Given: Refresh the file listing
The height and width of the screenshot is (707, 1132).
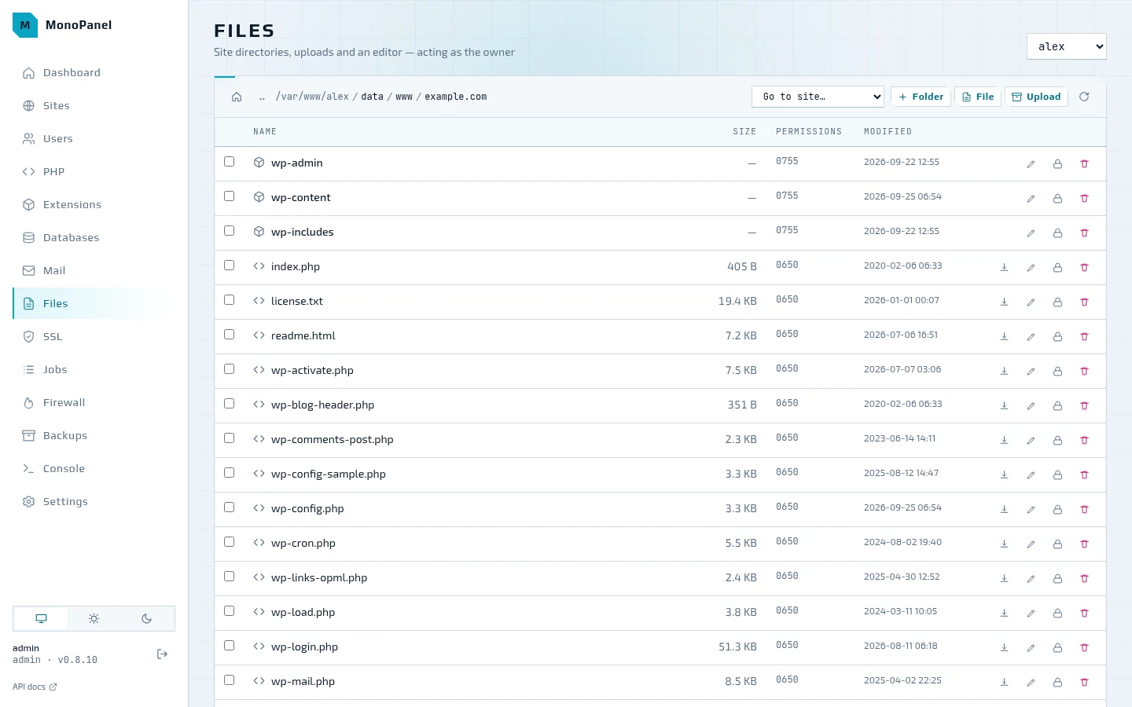Looking at the screenshot, I should [1084, 97].
